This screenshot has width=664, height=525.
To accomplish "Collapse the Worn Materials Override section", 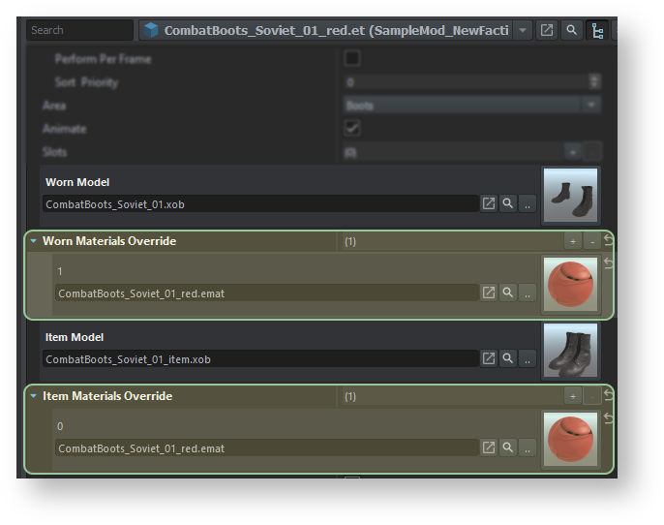I will tap(34, 241).
